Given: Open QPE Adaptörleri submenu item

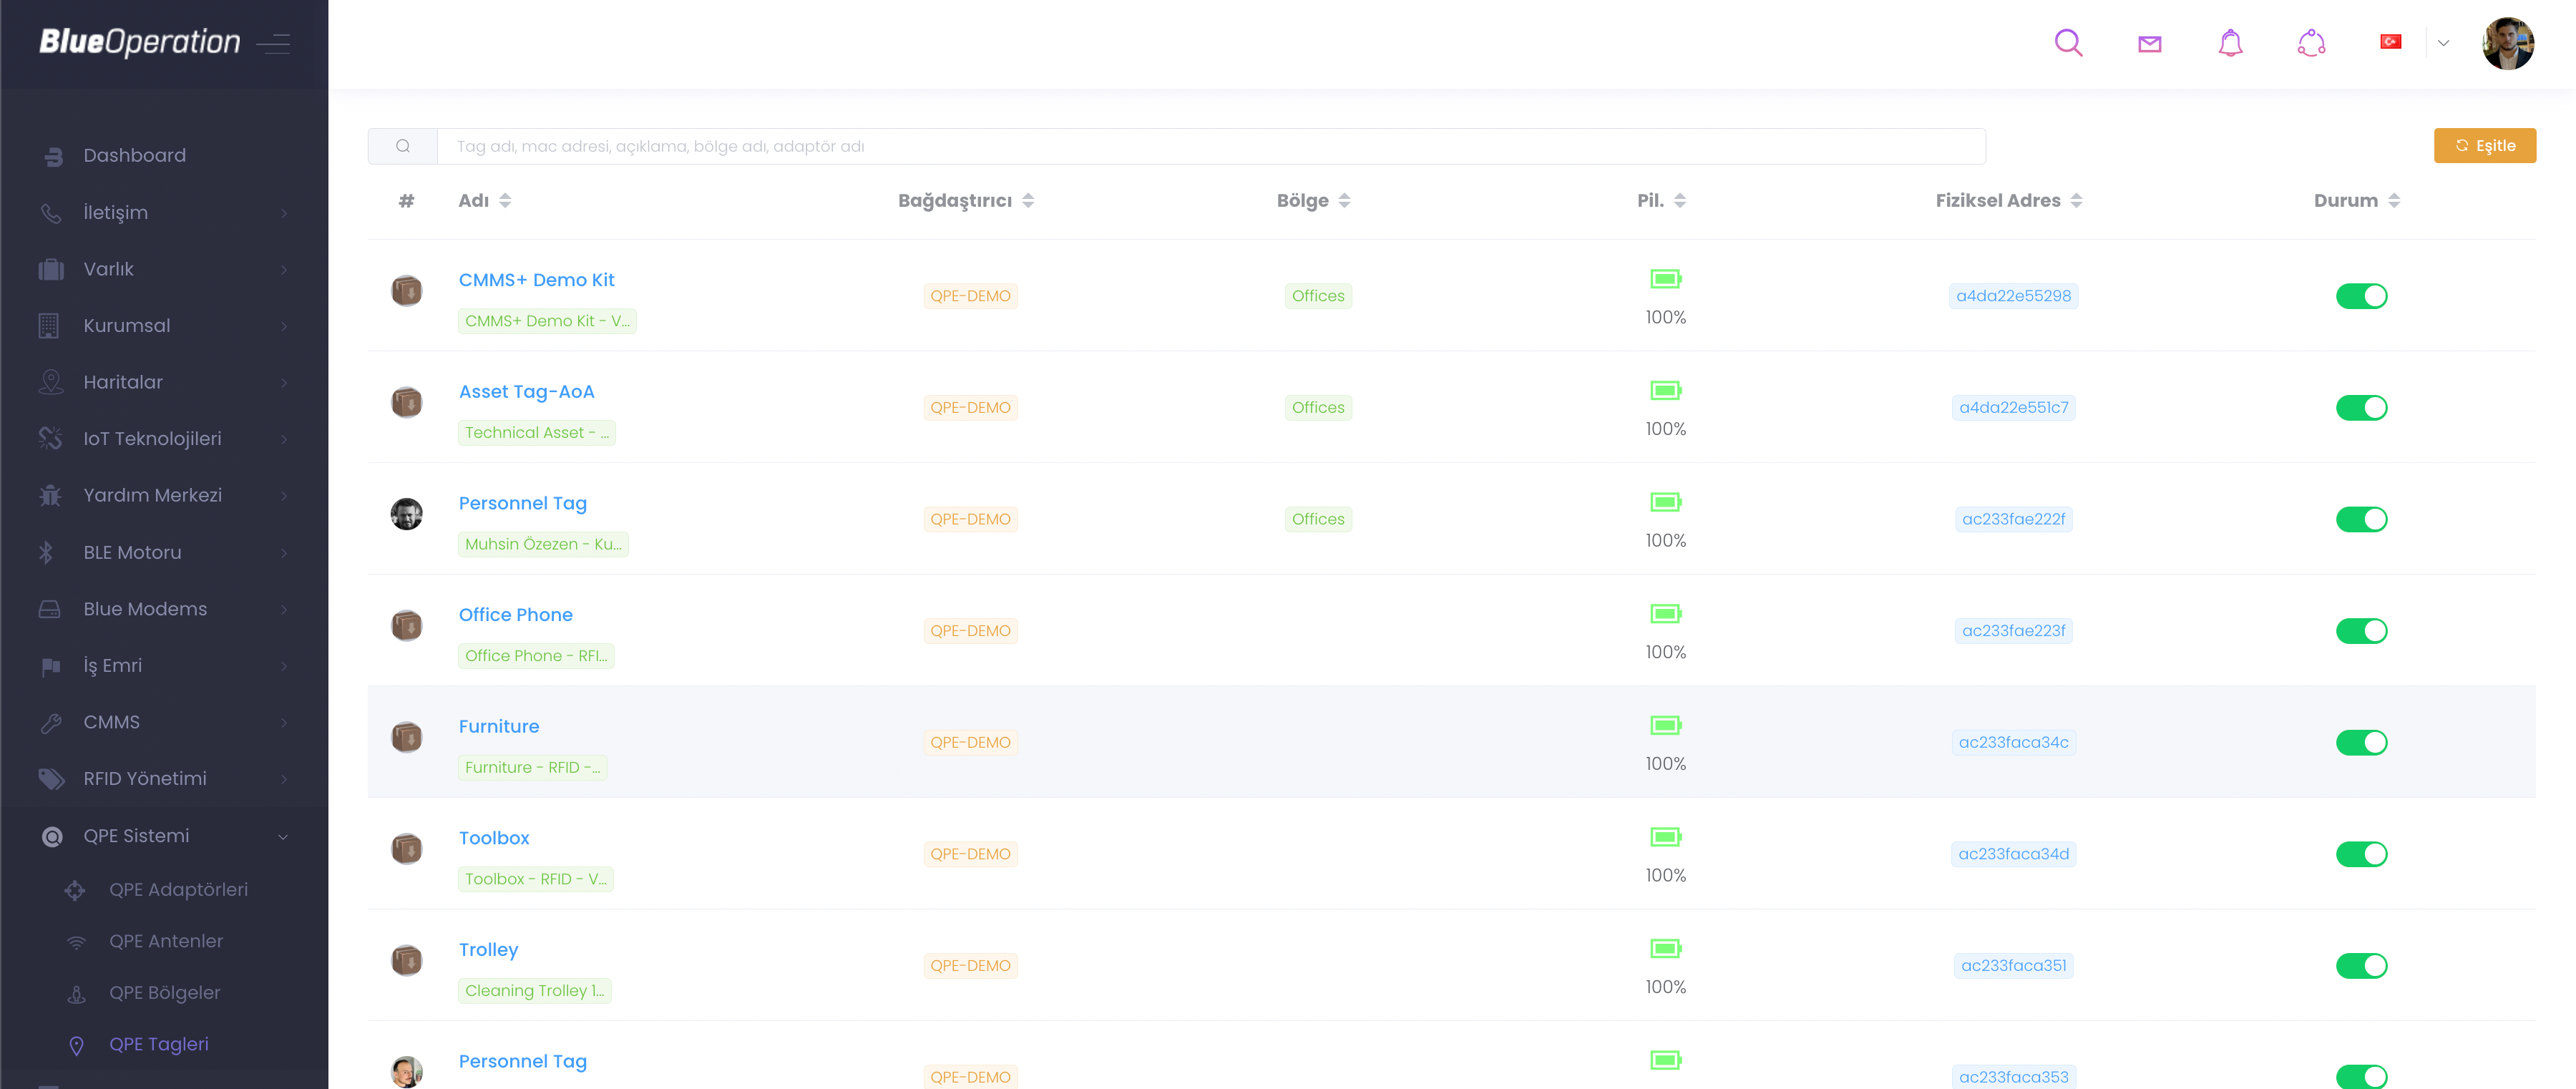Looking at the screenshot, I should click(x=178, y=890).
